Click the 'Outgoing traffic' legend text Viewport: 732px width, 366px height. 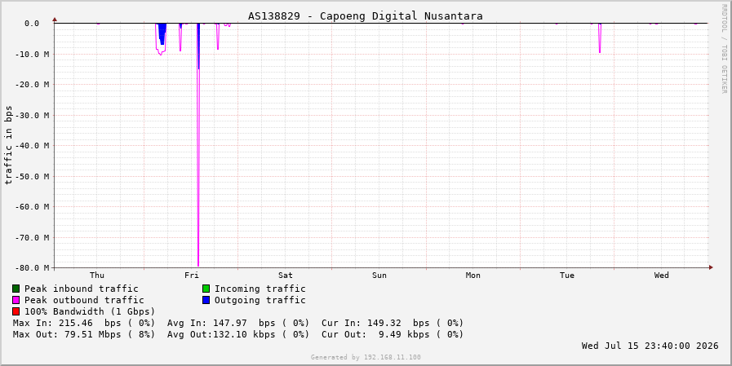(x=260, y=300)
